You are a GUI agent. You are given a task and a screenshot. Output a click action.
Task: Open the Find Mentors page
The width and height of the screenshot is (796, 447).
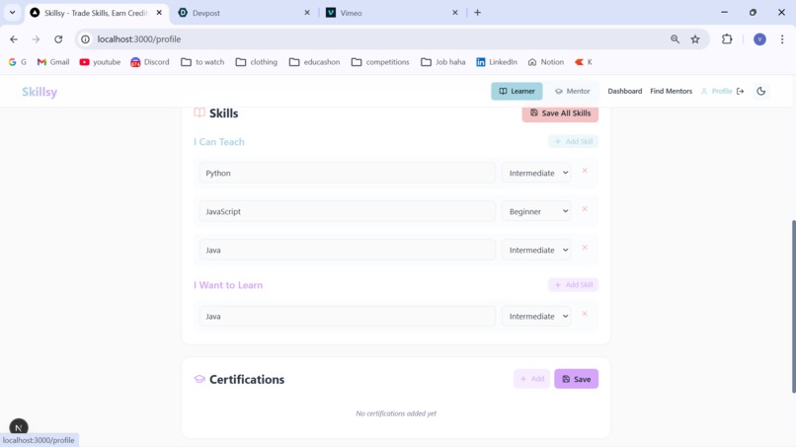point(671,92)
